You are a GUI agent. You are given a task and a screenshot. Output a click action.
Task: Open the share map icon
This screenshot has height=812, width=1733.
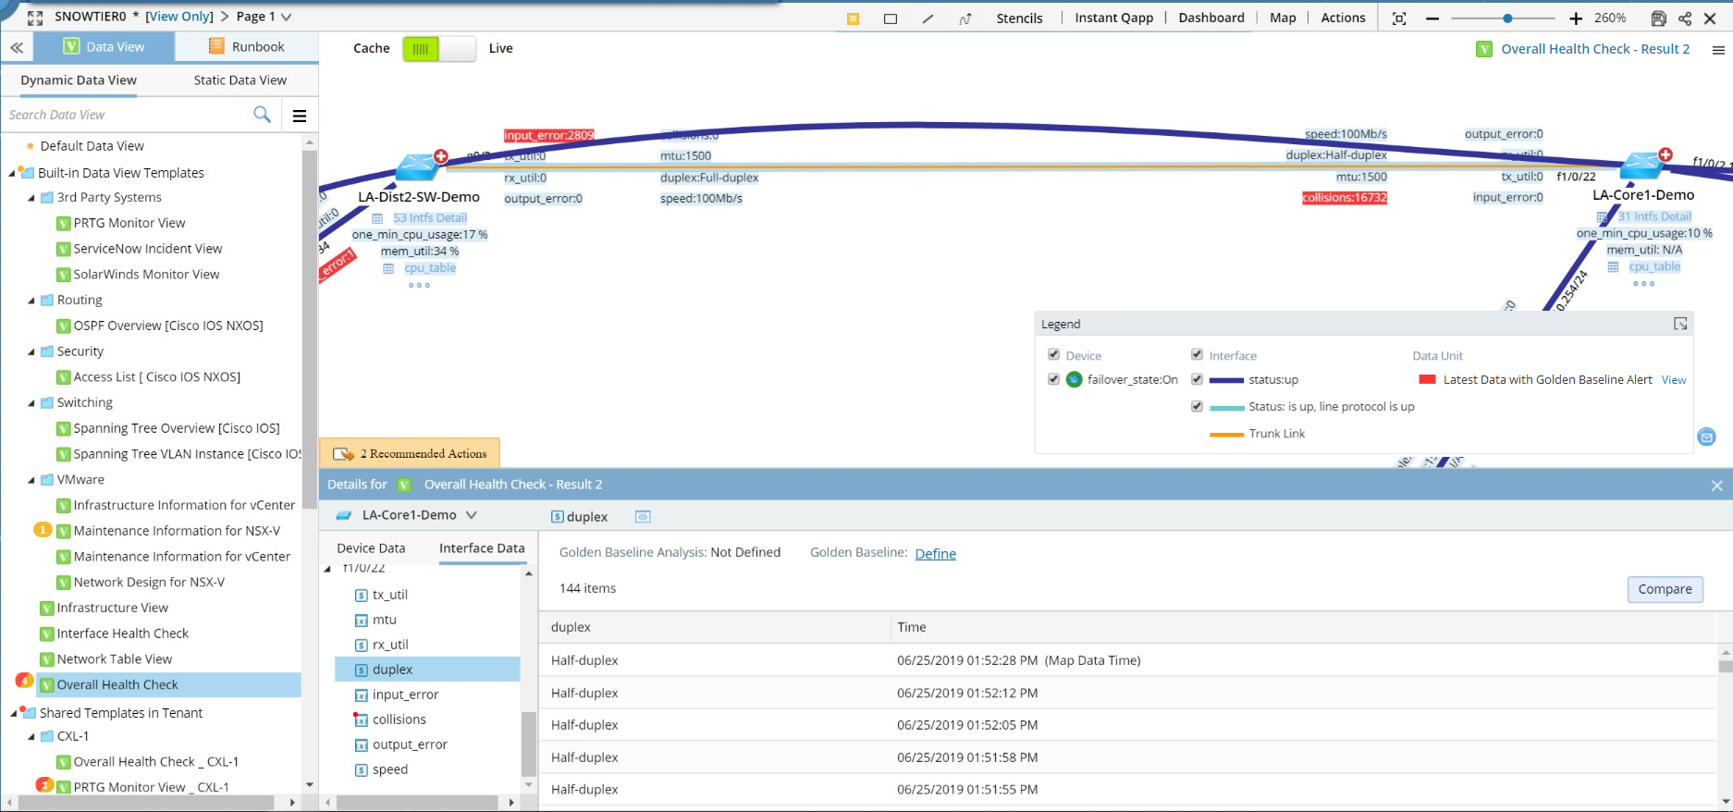[x=1685, y=18]
